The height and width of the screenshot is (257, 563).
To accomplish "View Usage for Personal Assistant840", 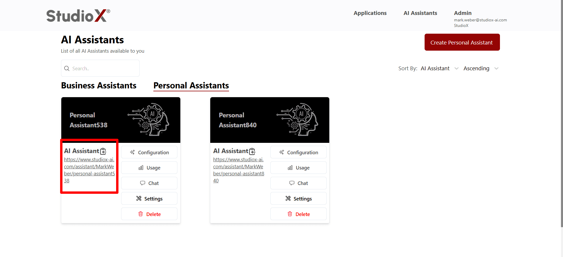I will (x=298, y=168).
